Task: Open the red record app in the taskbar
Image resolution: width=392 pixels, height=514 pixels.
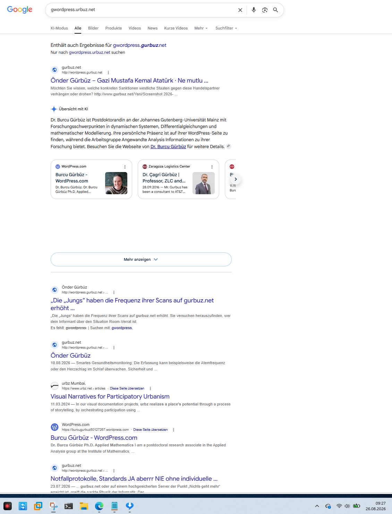Action: [8, 506]
